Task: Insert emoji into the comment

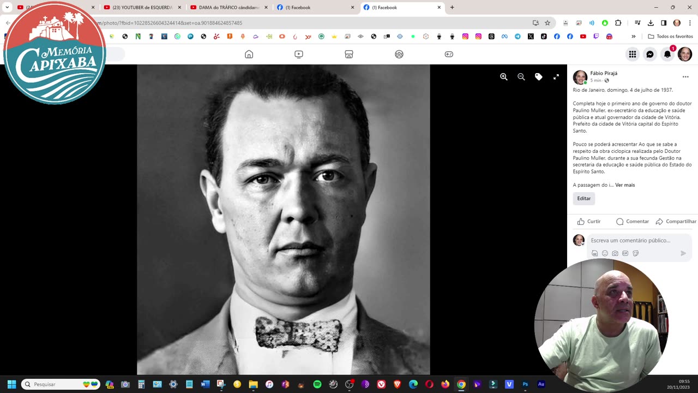Action: pos(605,253)
